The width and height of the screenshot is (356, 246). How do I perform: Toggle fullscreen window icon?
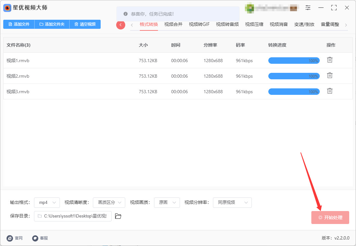tap(334, 8)
